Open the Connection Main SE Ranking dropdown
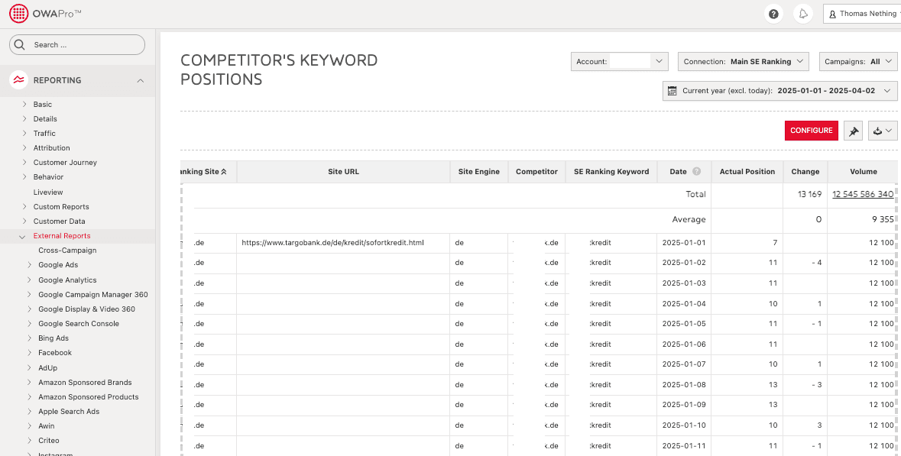The height and width of the screenshot is (456, 901). pyautogui.click(x=743, y=62)
